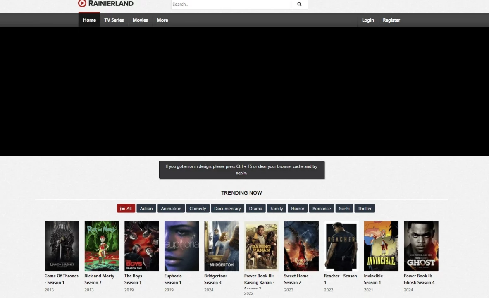Show only Comedy titles
The image size is (489, 298).
[x=198, y=209]
